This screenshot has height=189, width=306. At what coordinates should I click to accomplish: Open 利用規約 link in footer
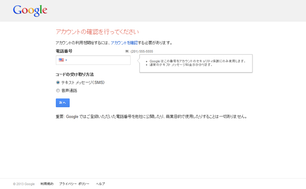click(x=47, y=184)
